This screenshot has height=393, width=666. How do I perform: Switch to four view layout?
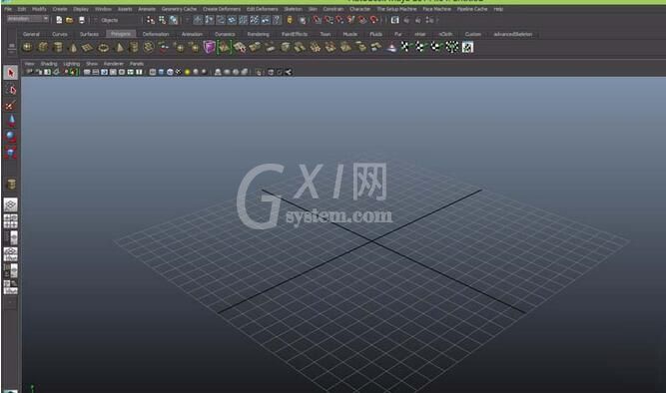coord(11,221)
